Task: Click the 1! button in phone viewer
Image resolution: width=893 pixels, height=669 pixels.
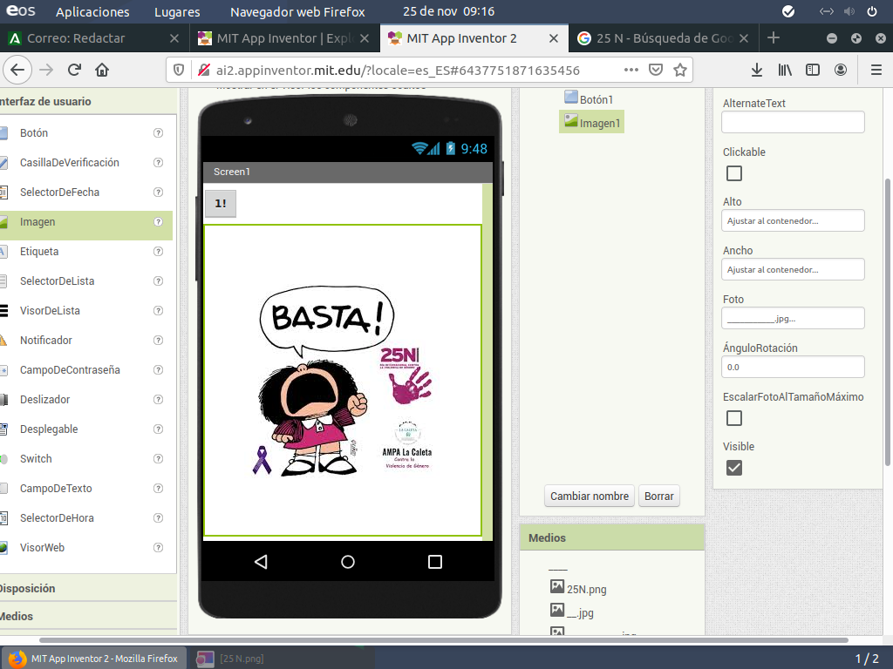Action: point(221,204)
